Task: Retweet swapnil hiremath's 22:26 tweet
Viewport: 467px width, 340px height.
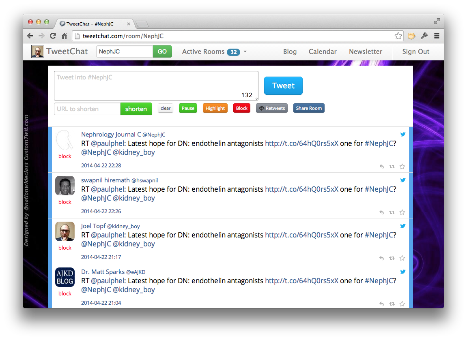Action: click(392, 212)
